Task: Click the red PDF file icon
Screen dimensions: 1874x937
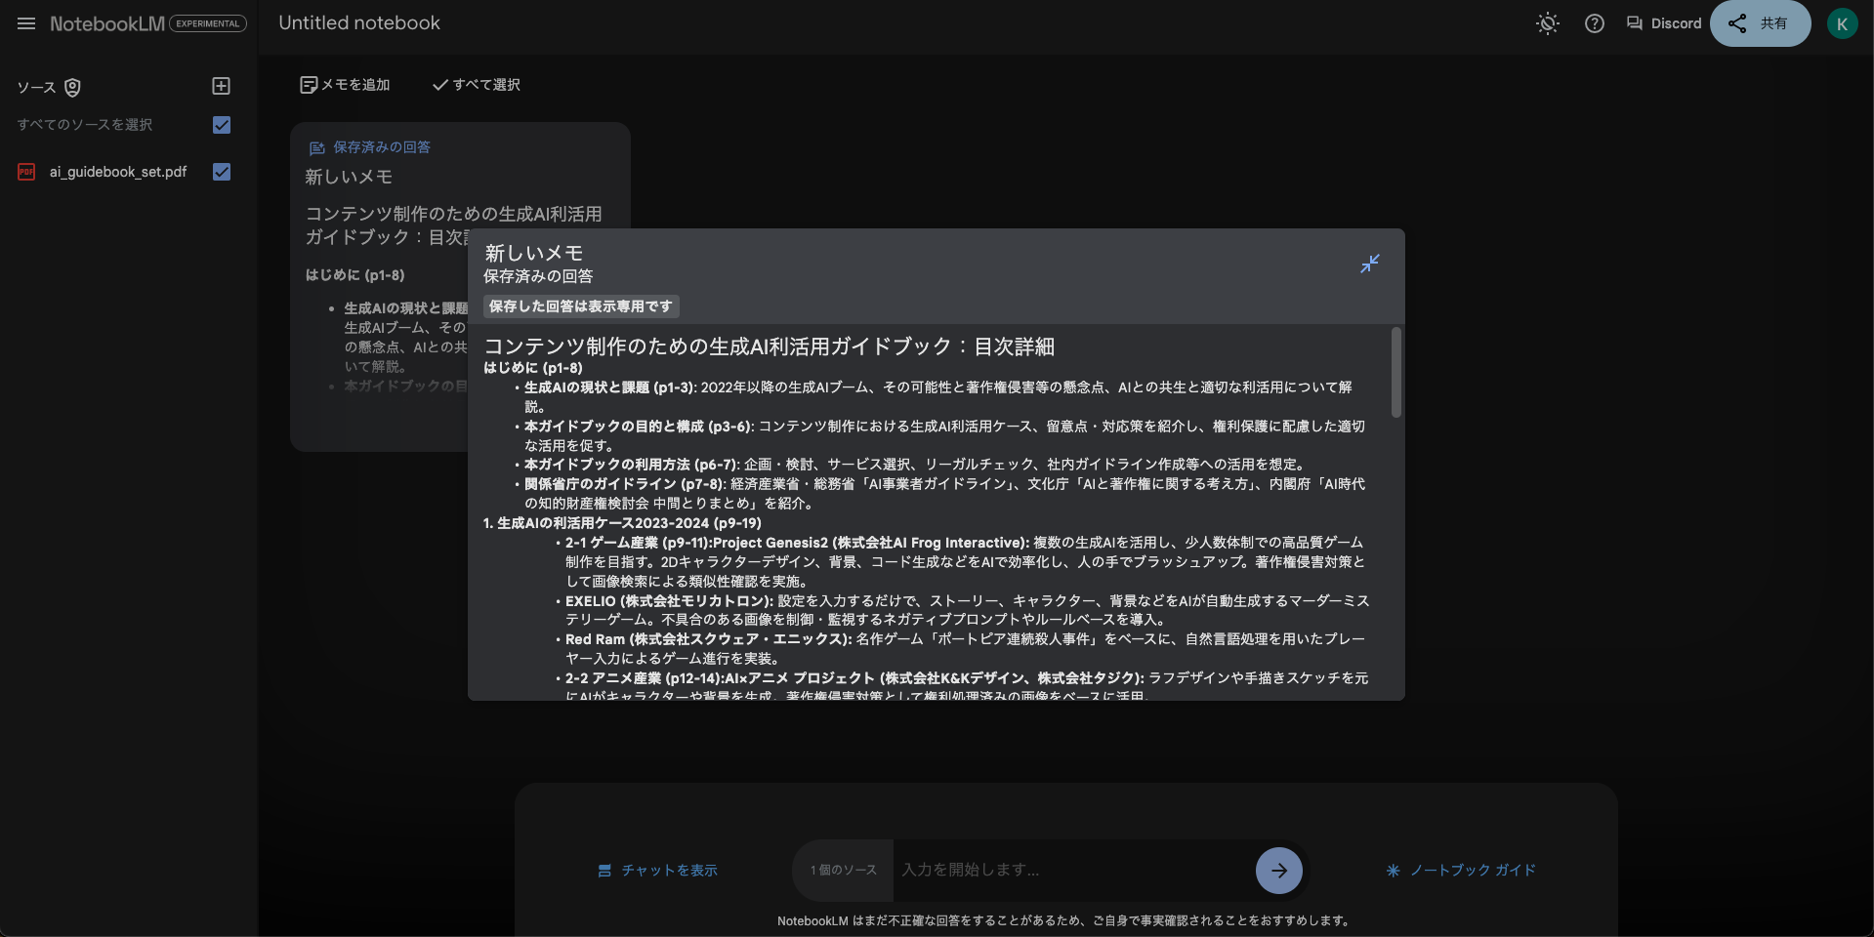Action: pos(26,172)
